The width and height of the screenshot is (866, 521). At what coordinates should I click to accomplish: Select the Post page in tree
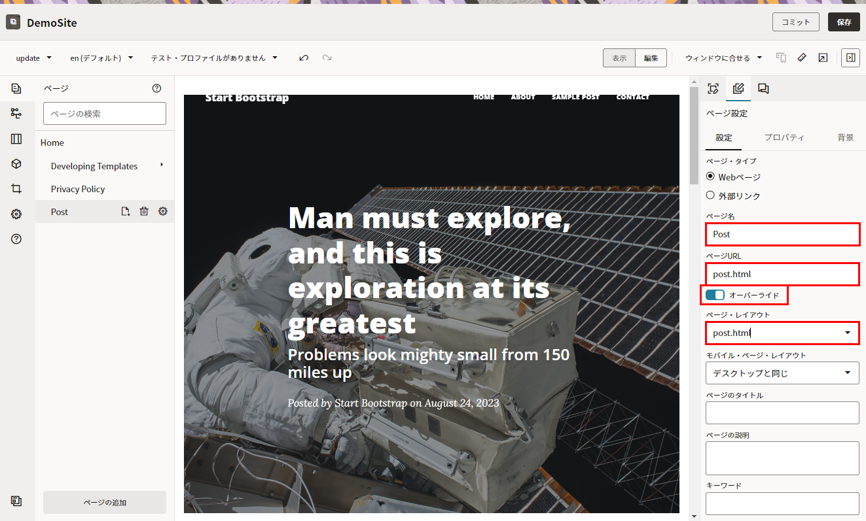click(x=60, y=212)
